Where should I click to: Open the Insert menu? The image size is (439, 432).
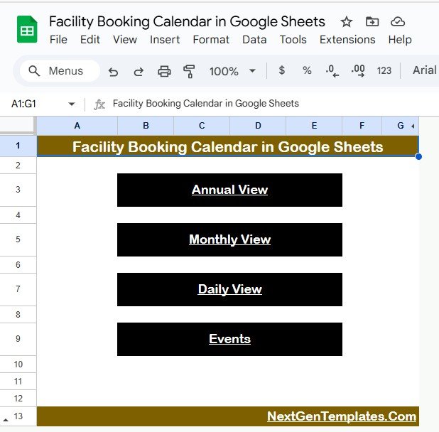165,40
